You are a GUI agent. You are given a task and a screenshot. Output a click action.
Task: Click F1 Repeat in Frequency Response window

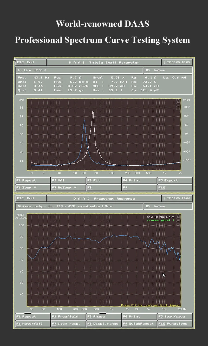click(x=33, y=317)
